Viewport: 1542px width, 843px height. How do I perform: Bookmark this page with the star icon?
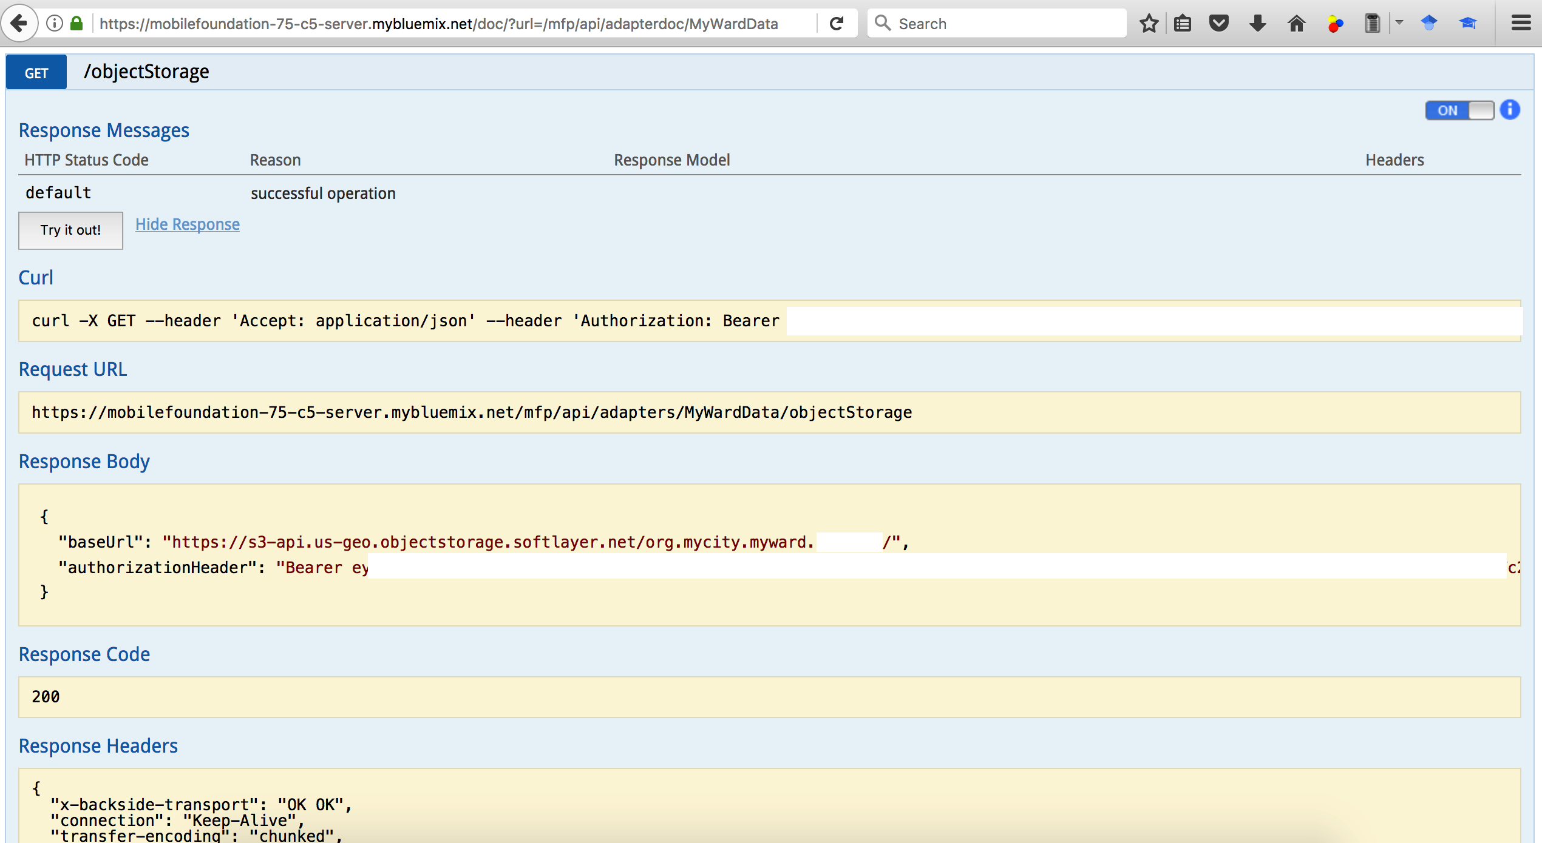click(1149, 24)
